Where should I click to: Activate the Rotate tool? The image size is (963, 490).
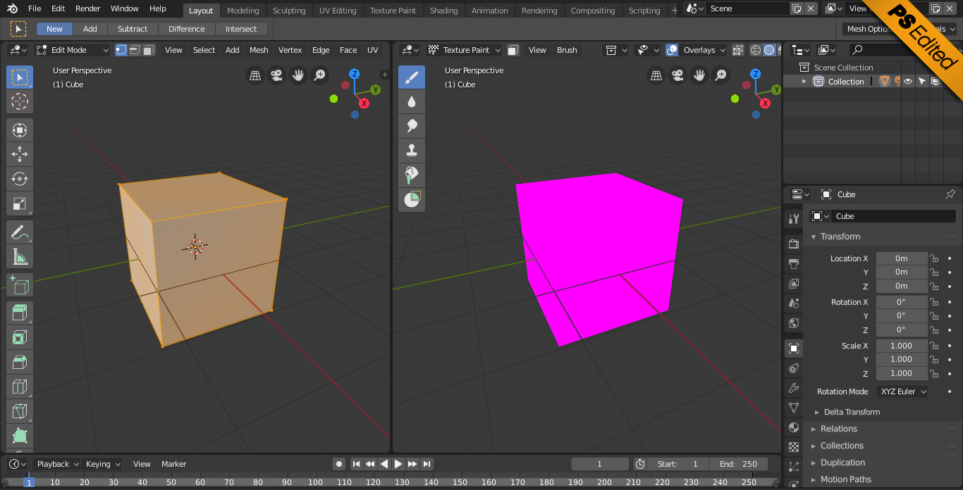point(20,179)
